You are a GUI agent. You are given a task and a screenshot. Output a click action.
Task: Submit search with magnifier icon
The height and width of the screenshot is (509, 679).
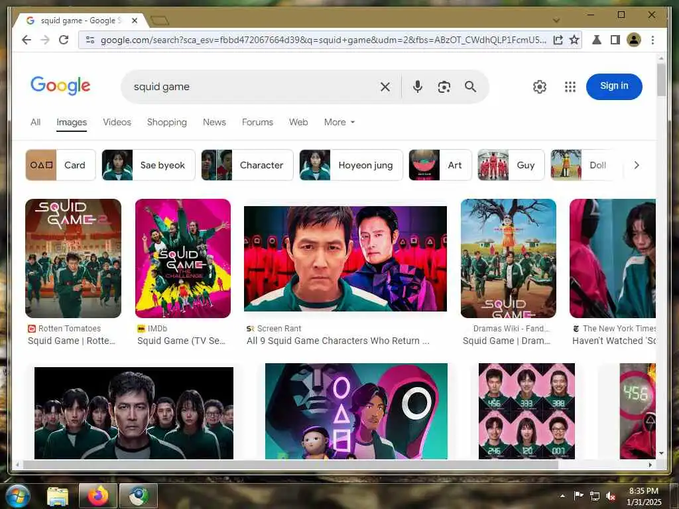(x=470, y=87)
